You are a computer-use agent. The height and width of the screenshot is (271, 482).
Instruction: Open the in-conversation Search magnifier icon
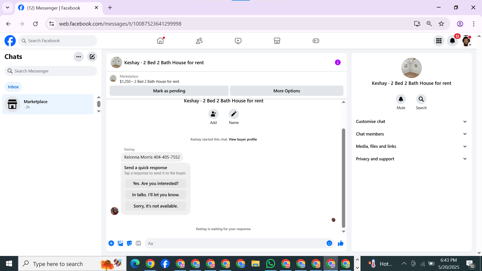(421, 99)
